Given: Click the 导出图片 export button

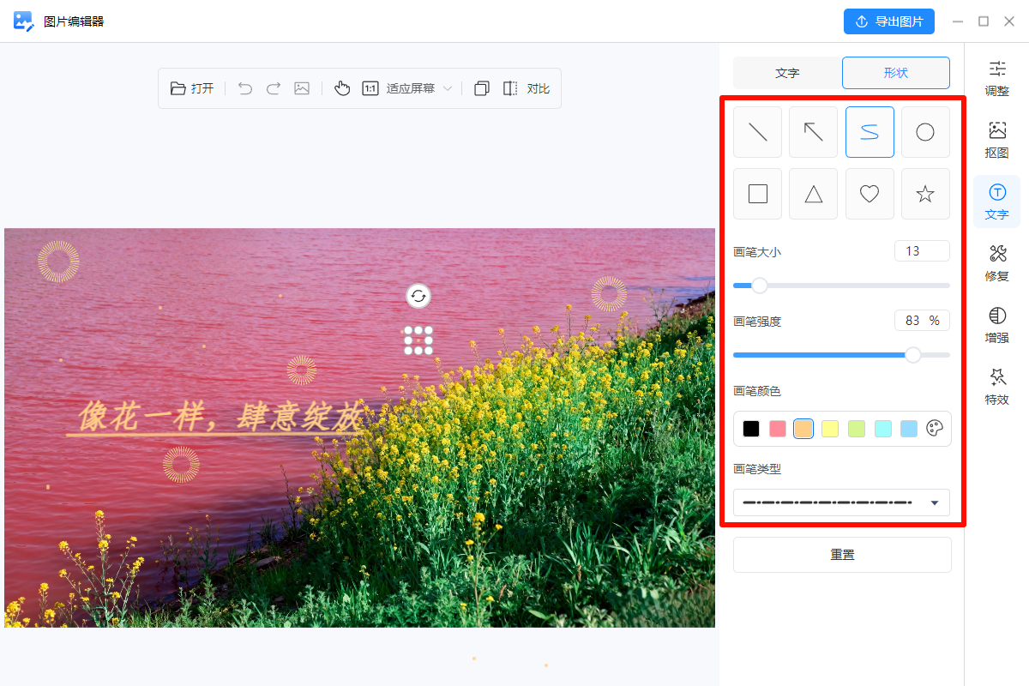Looking at the screenshot, I should (889, 21).
